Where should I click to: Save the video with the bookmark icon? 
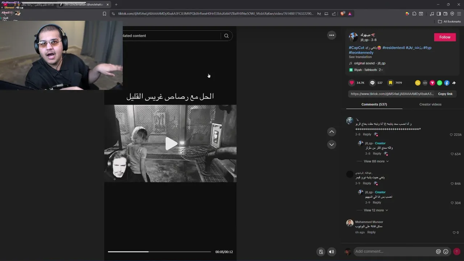[x=390, y=83]
